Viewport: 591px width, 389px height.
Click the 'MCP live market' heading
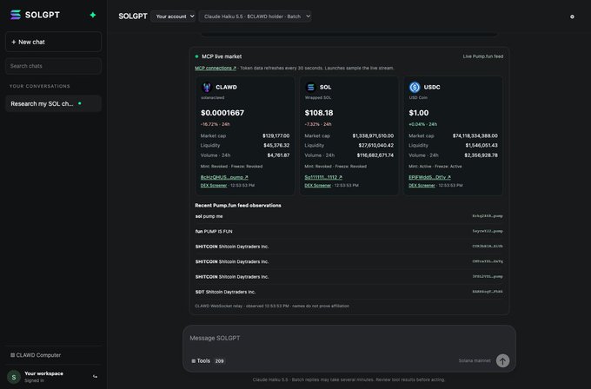(222, 56)
